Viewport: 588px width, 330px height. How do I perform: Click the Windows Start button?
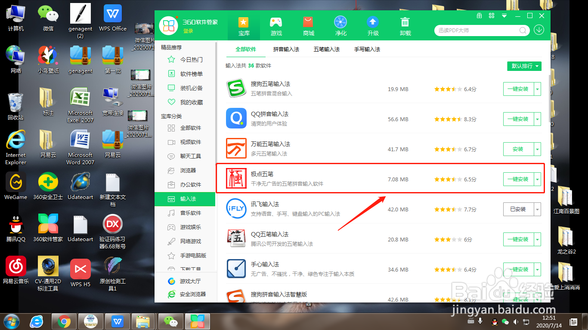12,321
